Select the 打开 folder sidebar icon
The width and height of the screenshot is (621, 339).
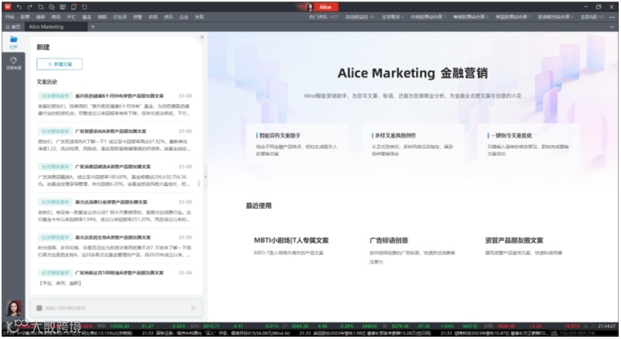(x=13, y=42)
